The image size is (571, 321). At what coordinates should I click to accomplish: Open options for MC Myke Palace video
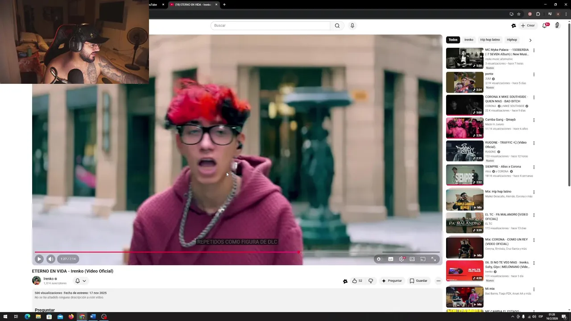tap(534, 50)
